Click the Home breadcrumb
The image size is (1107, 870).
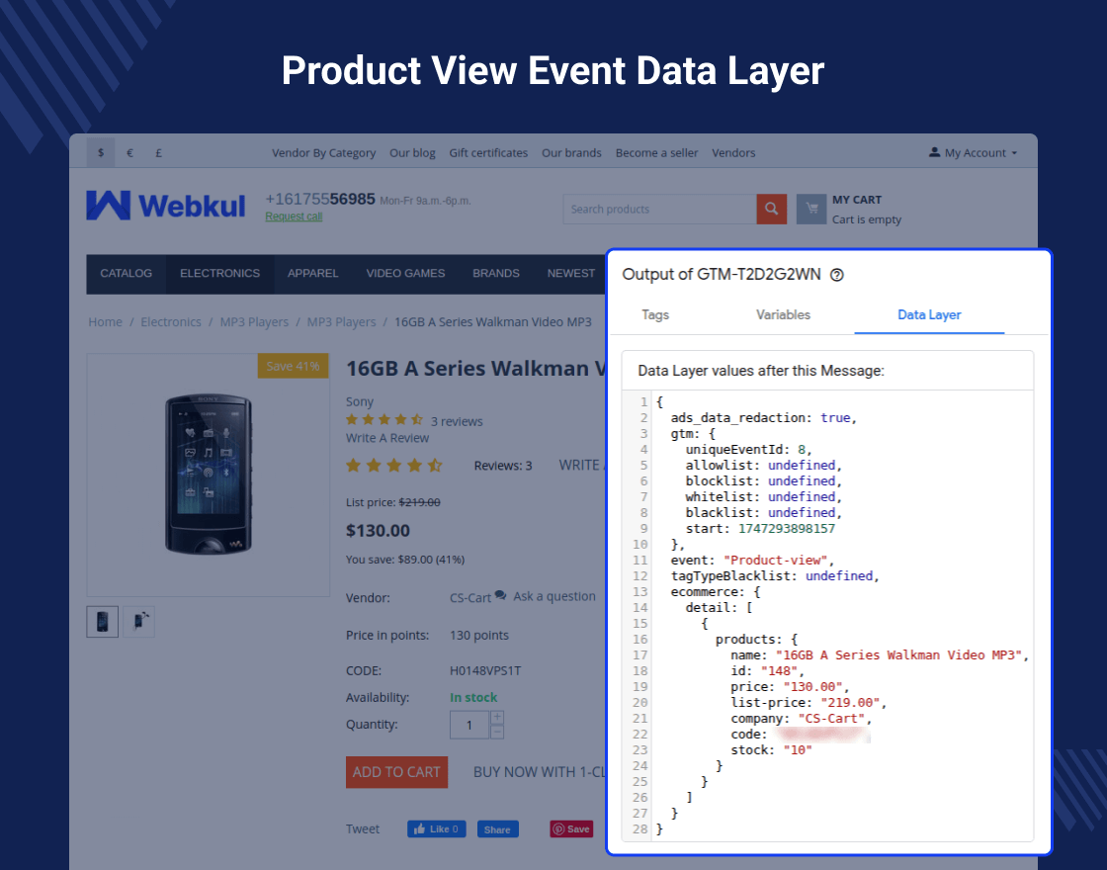point(105,322)
